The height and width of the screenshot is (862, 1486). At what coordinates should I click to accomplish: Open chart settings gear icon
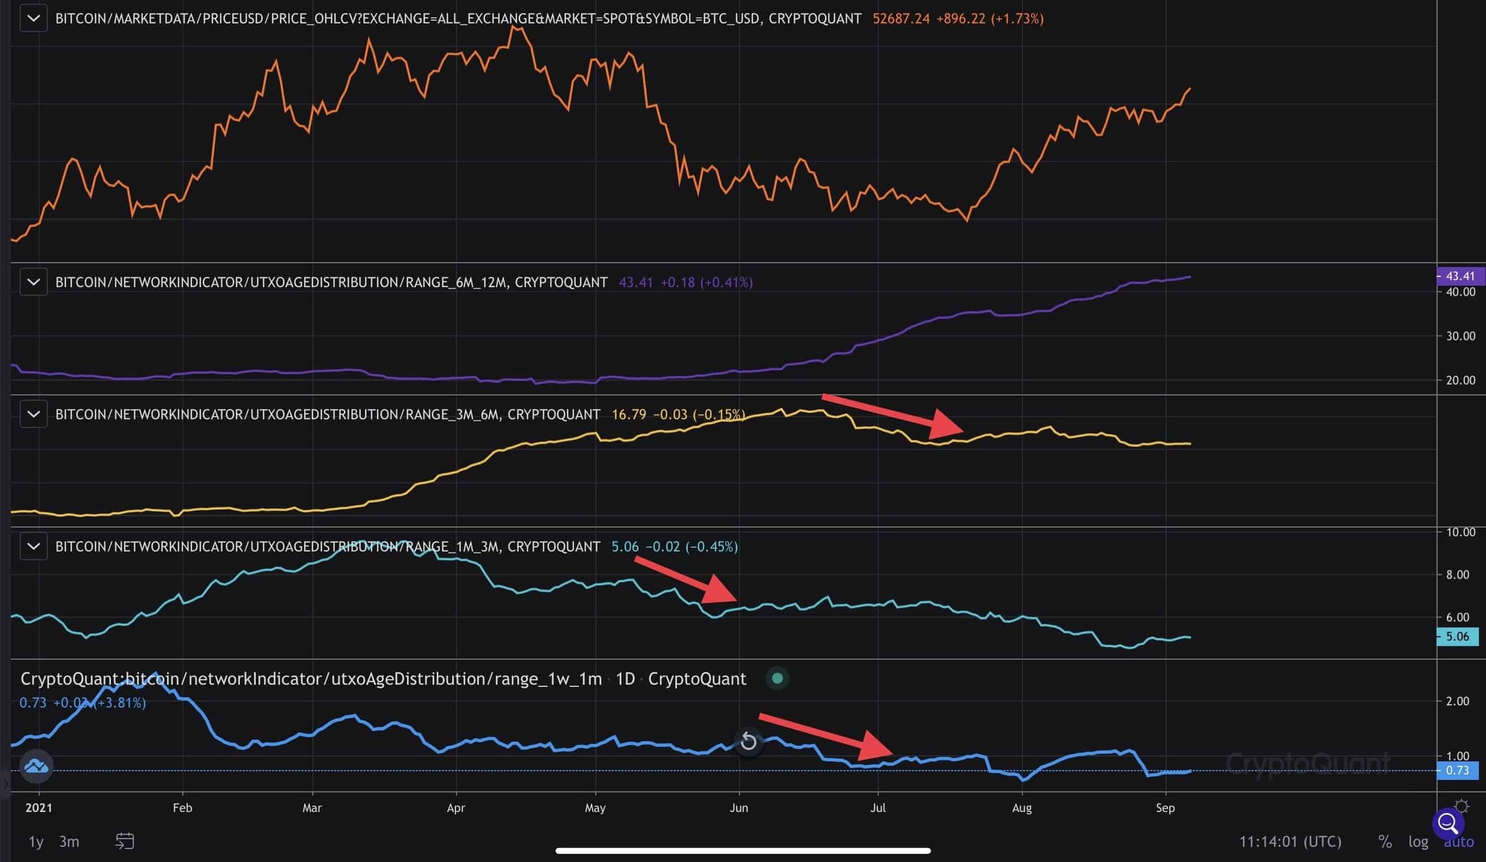point(1461,806)
